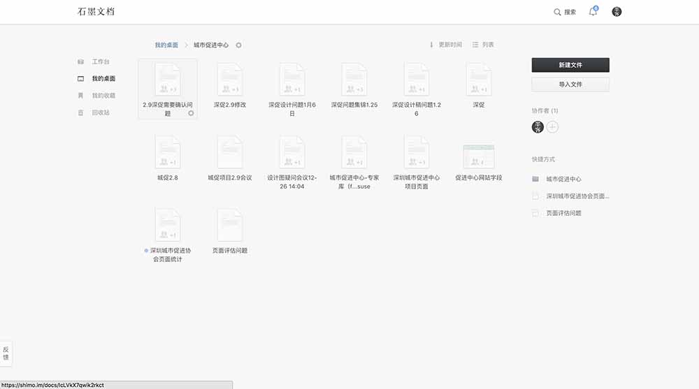Click the 导入文件 button

(x=570, y=85)
